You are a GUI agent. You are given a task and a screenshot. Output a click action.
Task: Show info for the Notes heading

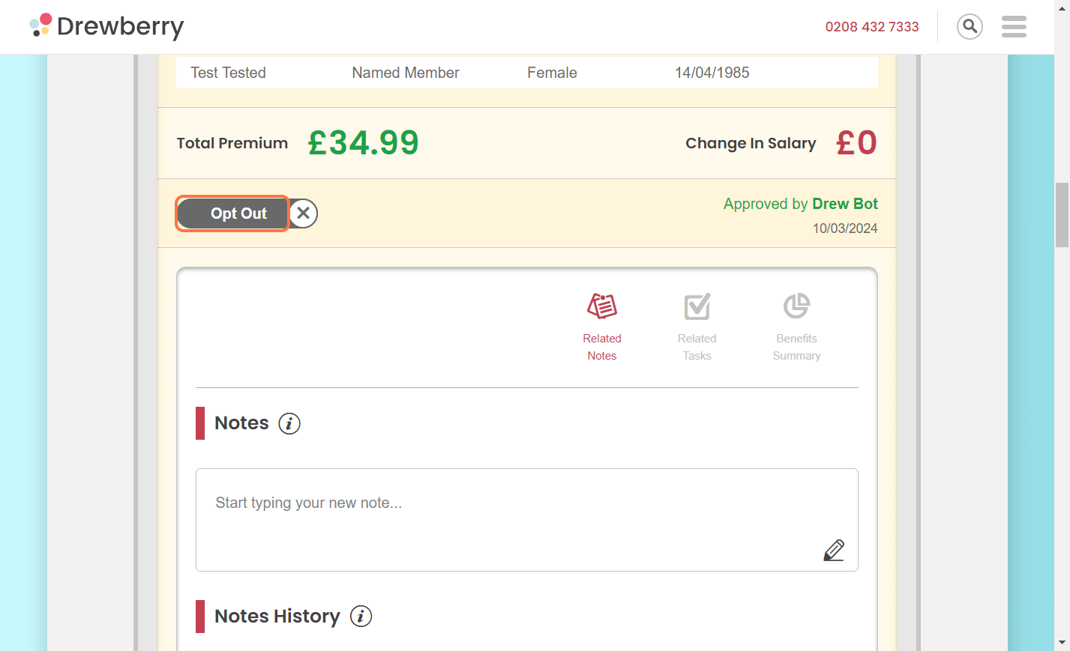[x=289, y=423]
